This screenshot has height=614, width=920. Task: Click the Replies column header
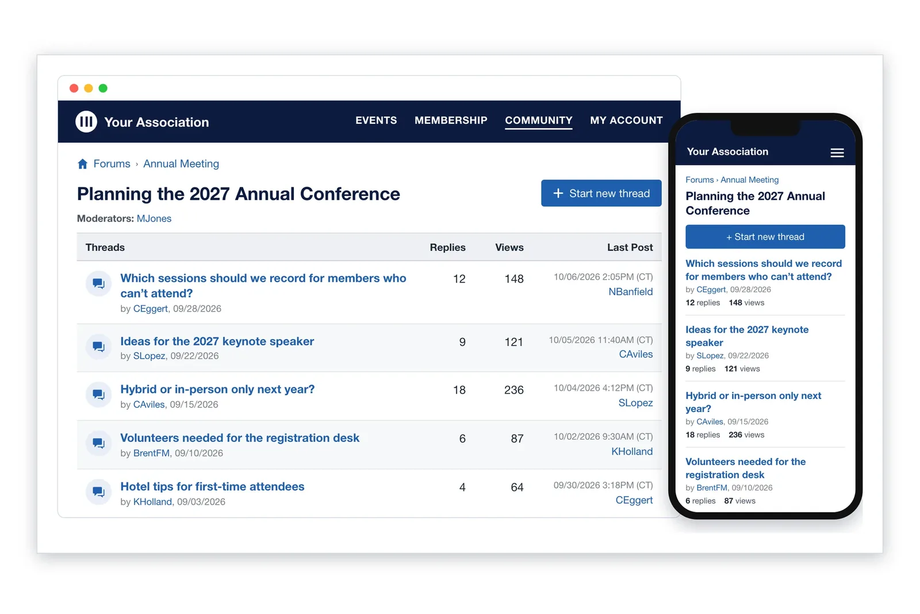(447, 247)
